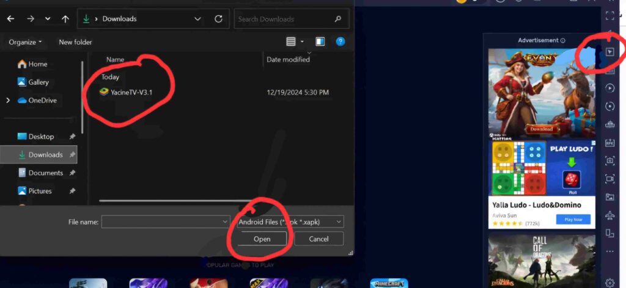
Task: Start the BlueStacks screen recorder
Action: pyautogui.click(x=609, y=178)
